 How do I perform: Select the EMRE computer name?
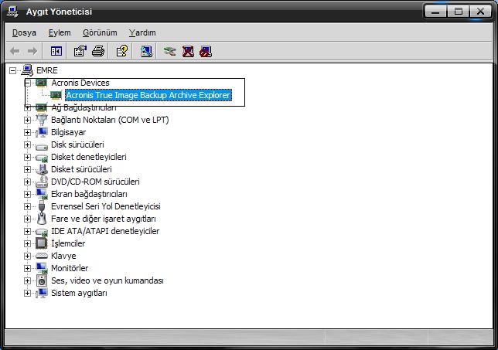point(47,70)
